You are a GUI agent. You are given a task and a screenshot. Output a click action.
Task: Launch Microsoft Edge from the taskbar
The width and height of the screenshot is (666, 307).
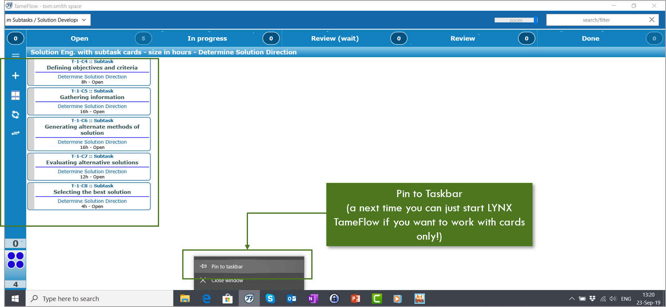tap(207, 299)
